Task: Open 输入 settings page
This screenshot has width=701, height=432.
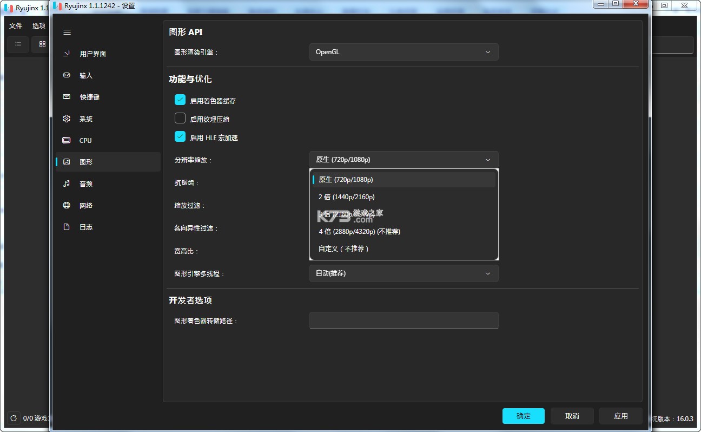Action: [x=108, y=75]
